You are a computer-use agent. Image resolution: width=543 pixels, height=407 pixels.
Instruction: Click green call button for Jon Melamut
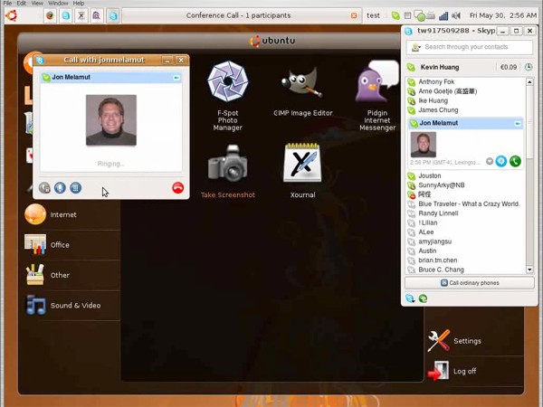(x=515, y=161)
